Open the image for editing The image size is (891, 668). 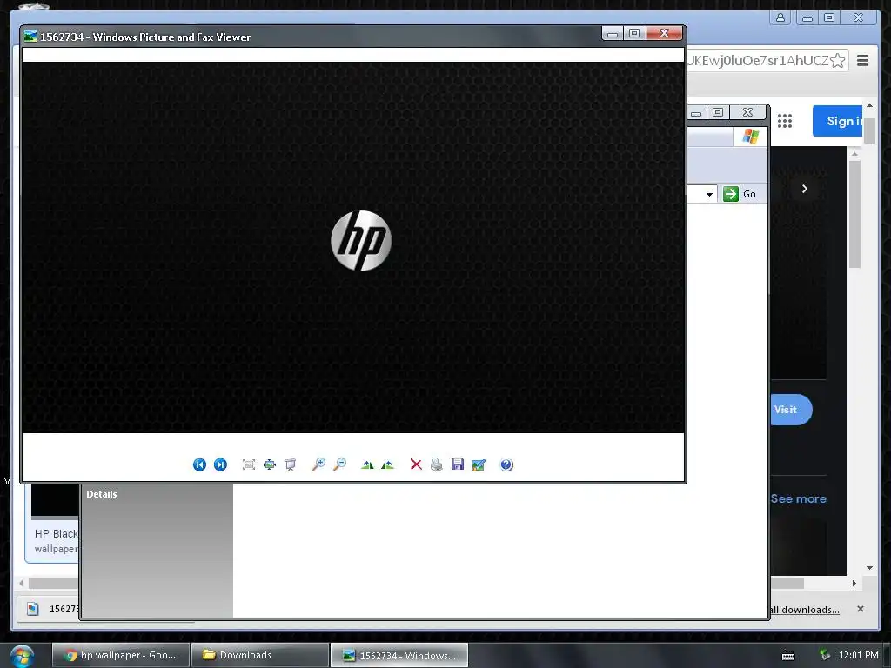(479, 464)
